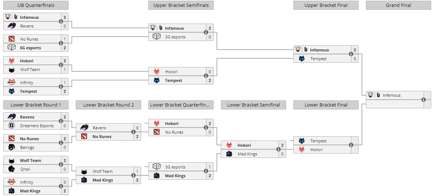Open info icon for Hokori vs Mad Kings semifinal
Screen dimensions: 433x196
point(279,149)
